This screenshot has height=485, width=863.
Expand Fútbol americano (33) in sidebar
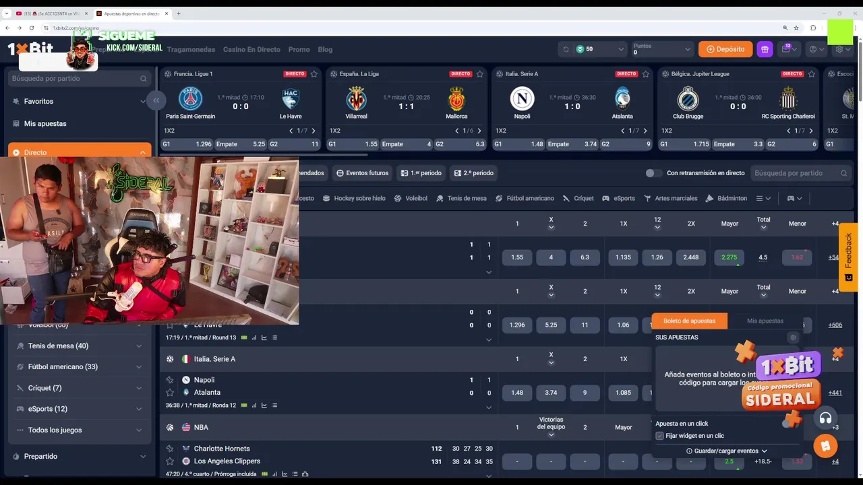pyautogui.click(x=79, y=366)
